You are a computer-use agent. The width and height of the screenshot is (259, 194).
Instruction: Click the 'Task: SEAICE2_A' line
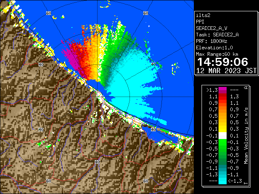(217, 35)
